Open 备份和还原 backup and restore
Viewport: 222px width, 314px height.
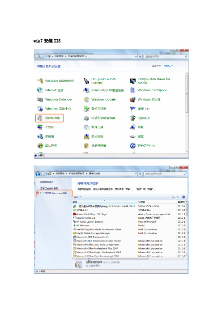(x=95, y=109)
